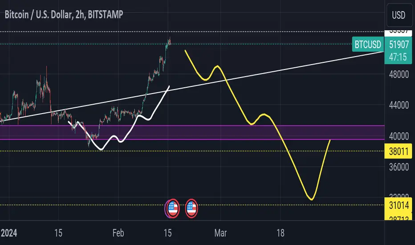Click the 51907 current price tag

pyautogui.click(x=399, y=45)
